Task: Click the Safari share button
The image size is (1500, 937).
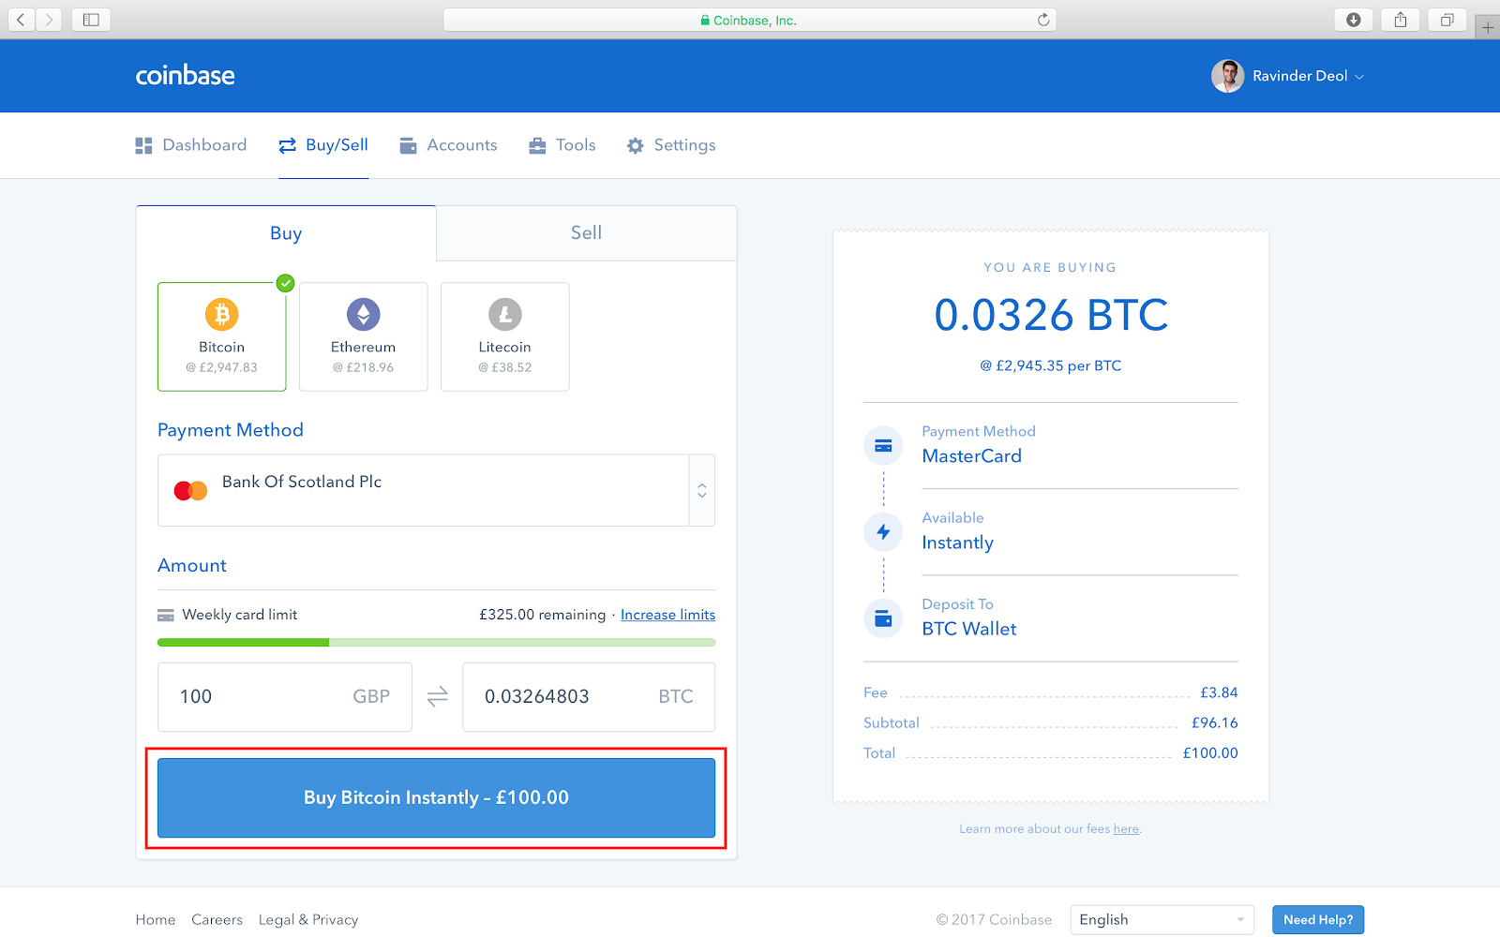Action: click(1401, 20)
